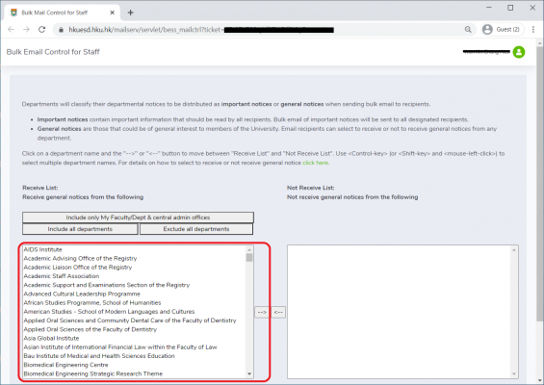Select AIDS Institute in Receive List
This screenshot has width=544, height=385.
[134, 249]
